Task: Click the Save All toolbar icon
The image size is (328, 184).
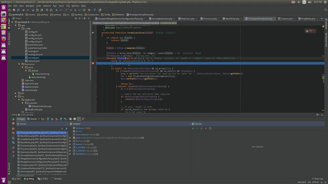Action: click(14, 10)
